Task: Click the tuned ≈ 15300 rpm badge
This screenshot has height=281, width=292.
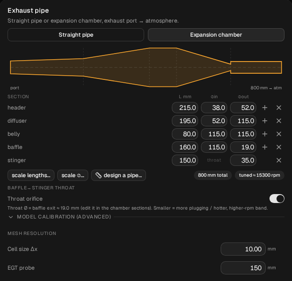Action: tap(260, 175)
